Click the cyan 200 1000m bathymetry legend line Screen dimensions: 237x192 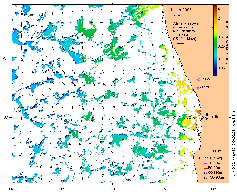210,154
